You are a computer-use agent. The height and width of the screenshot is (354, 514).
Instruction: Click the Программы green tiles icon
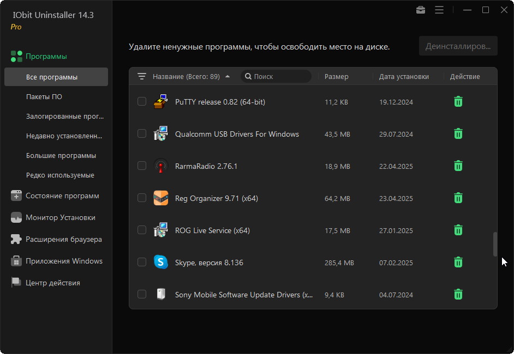16,56
